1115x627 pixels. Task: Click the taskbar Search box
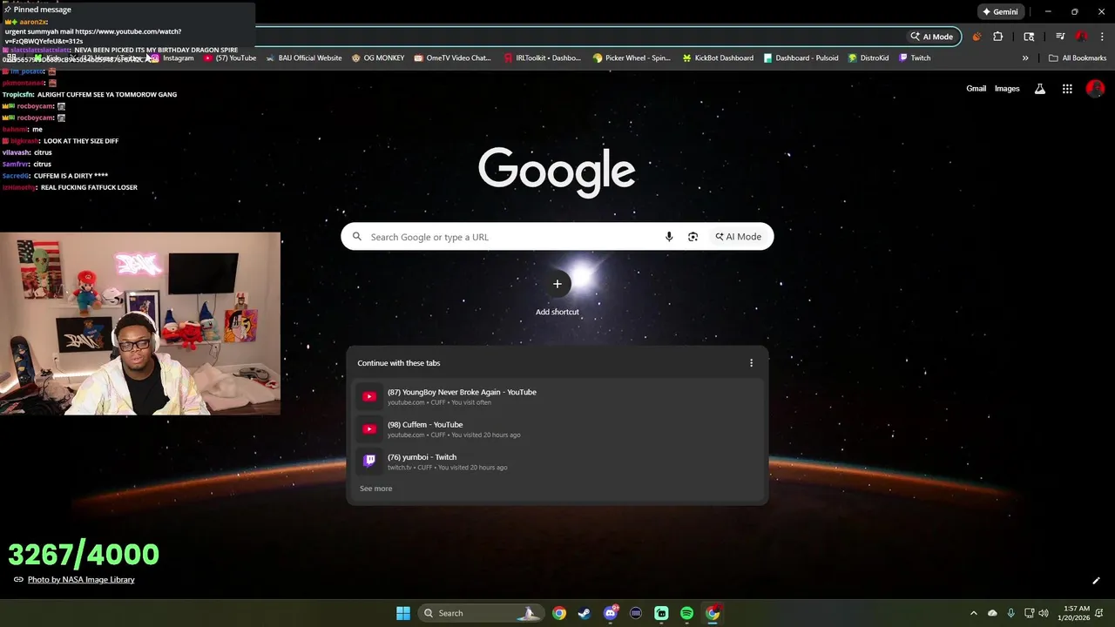click(481, 613)
